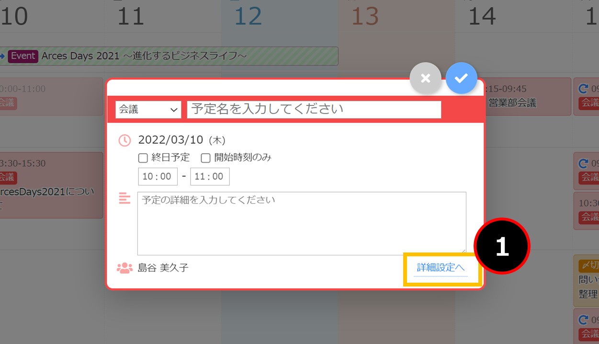
Task: Click the arrow icon before Event badge
Action: (2, 56)
